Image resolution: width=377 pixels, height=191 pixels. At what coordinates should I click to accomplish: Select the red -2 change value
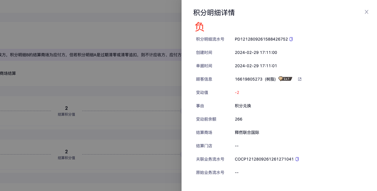[237, 92]
